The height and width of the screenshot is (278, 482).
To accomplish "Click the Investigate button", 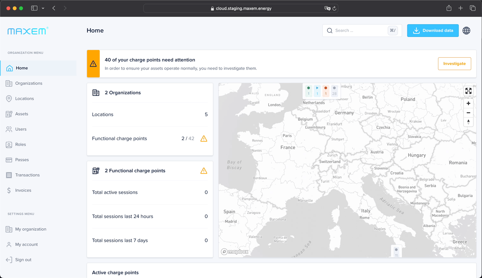I will click(x=454, y=64).
